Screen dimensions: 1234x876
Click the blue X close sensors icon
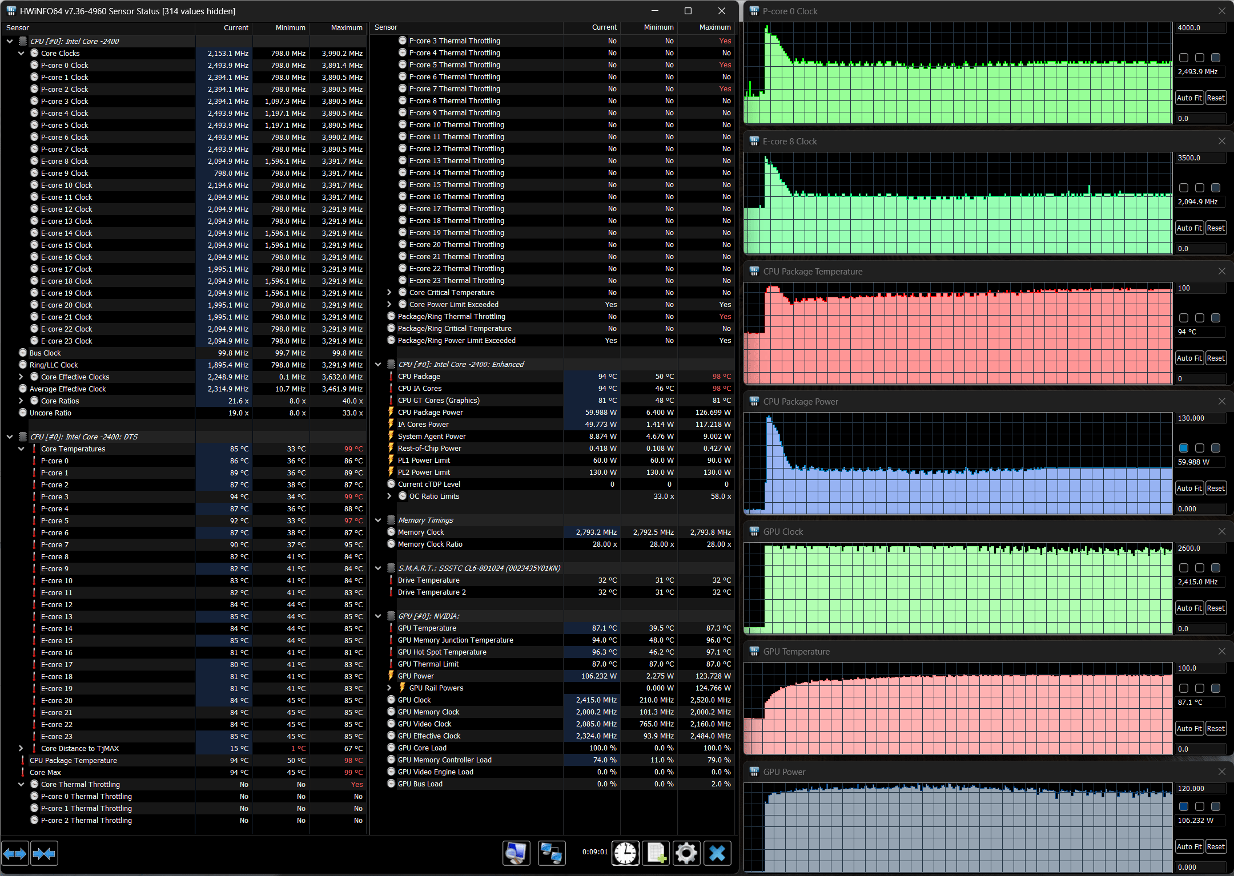coord(717,853)
